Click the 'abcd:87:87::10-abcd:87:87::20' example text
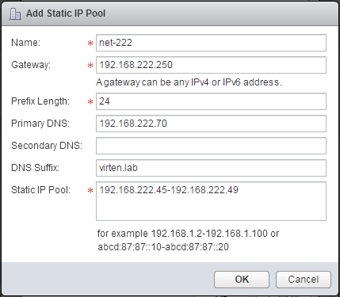The width and height of the screenshot is (340, 297). click(163, 247)
